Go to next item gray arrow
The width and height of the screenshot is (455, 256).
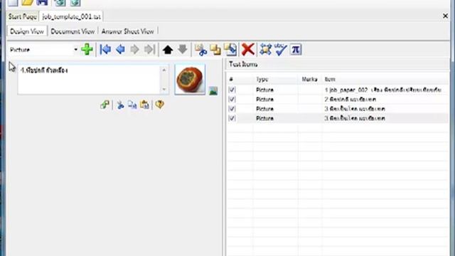pos(134,50)
